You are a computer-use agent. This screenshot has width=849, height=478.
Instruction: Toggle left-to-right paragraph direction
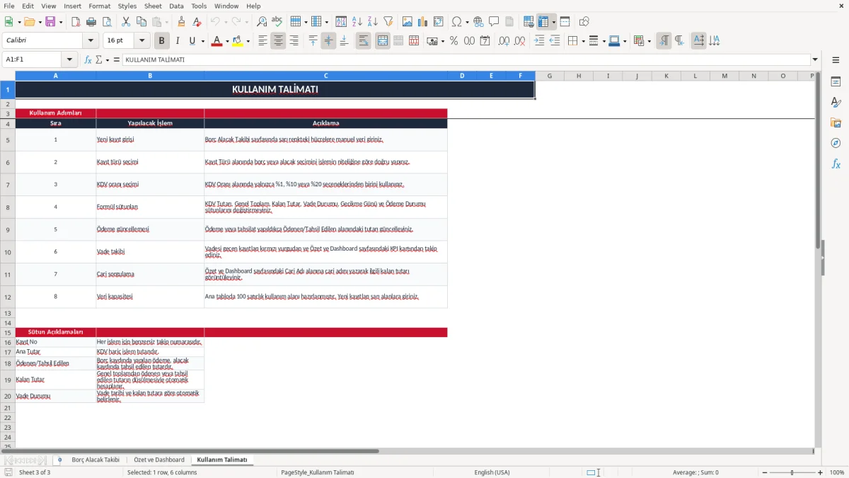[664, 41]
